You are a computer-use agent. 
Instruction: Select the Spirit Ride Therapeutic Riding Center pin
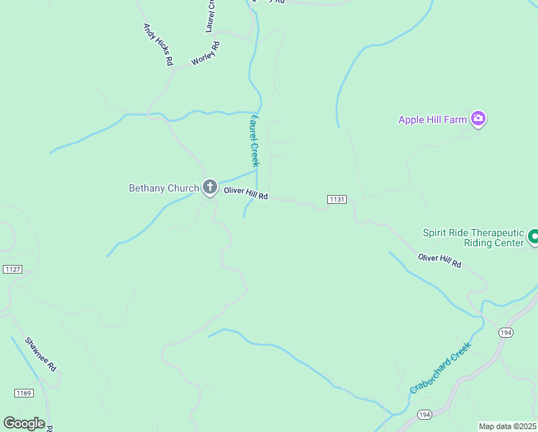533,237
